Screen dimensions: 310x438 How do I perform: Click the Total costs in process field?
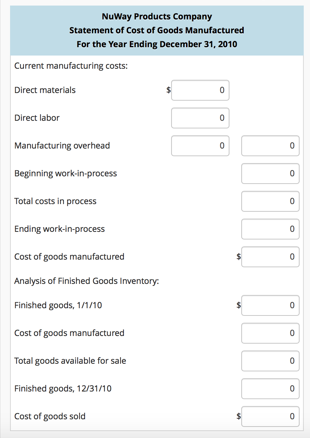pos(270,201)
